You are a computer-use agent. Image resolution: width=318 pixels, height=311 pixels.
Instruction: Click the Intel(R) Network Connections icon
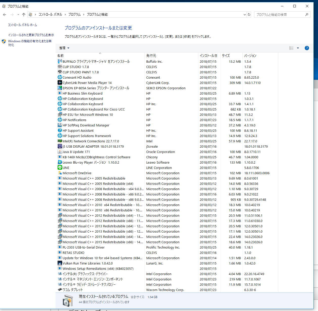(x=60, y=141)
